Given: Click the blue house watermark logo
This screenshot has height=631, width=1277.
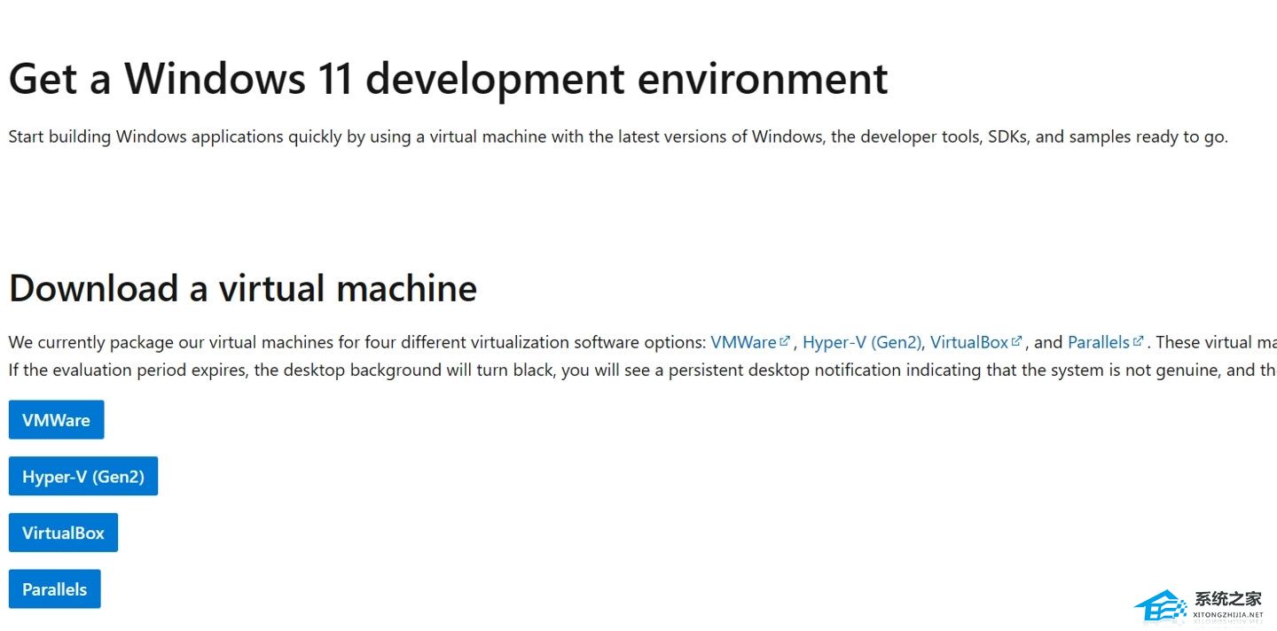Looking at the screenshot, I should pos(1160,607).
